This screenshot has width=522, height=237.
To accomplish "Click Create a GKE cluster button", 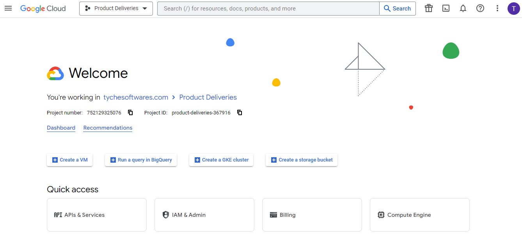I will point(221,160).
